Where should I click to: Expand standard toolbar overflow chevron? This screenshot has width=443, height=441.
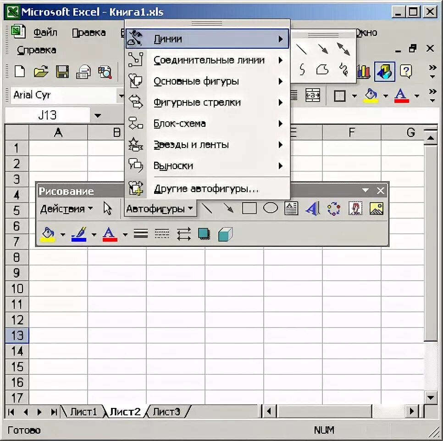click(432, 71)
